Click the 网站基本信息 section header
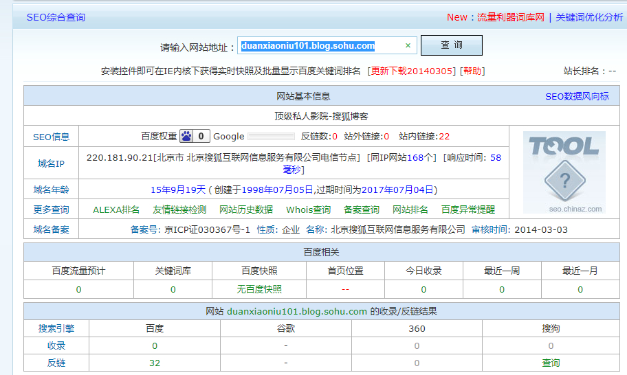The height and width of the screenshot is (375, 627). click(303, 96)
